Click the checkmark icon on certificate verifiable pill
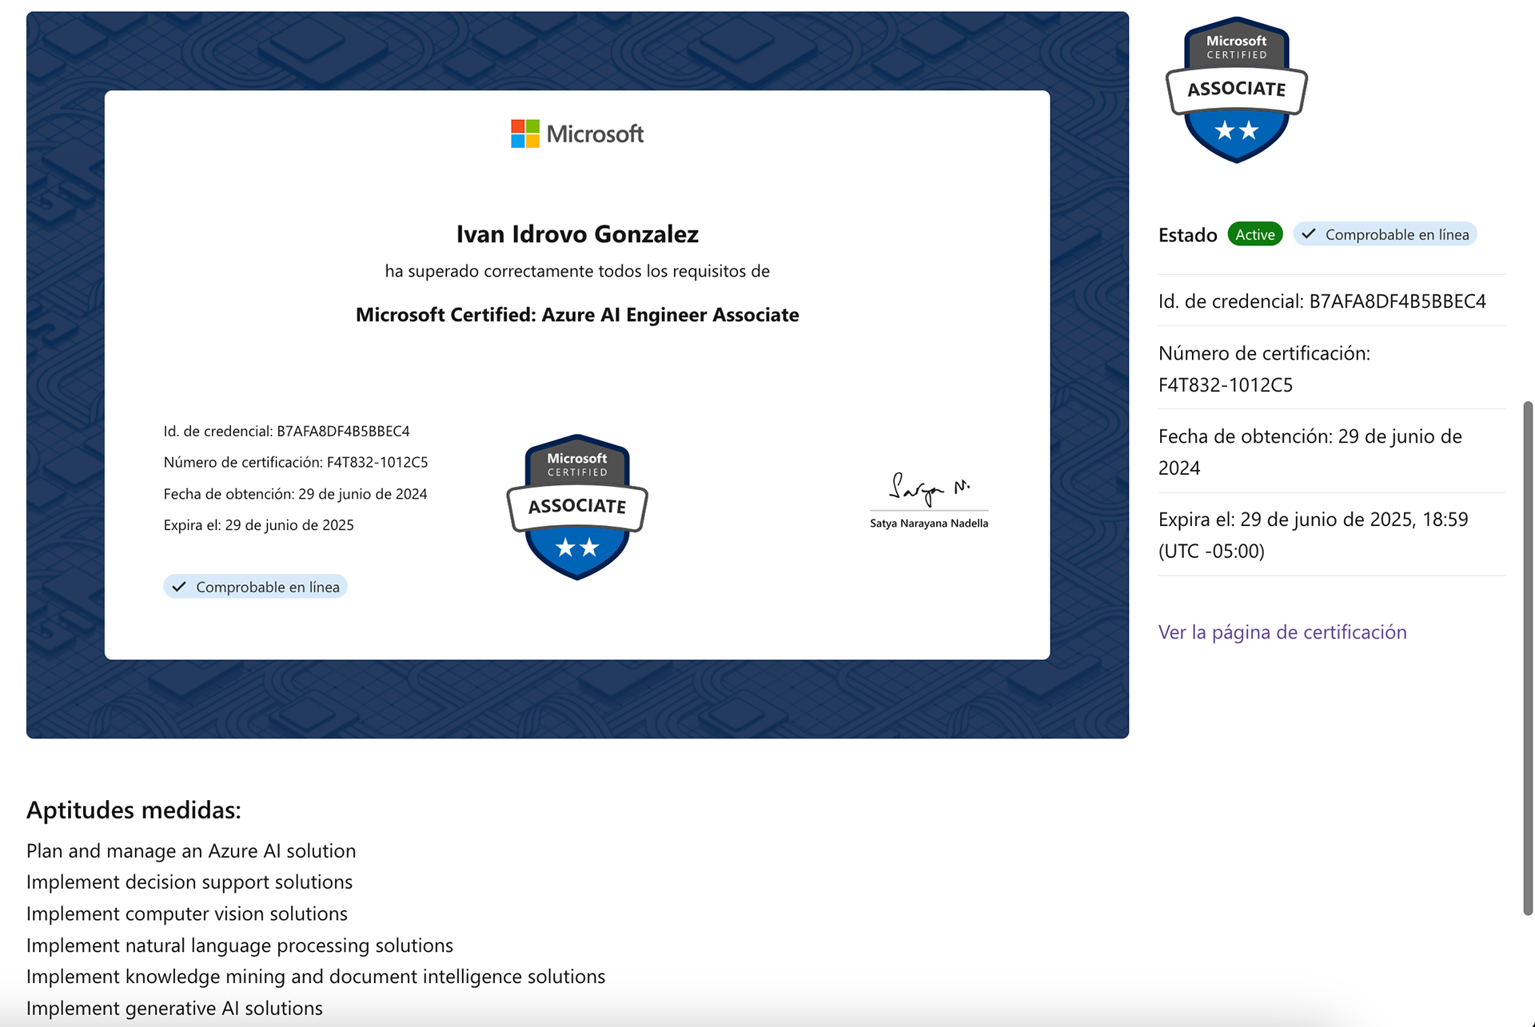Viewport: 1535px width, 1027px height. (179, 587)
